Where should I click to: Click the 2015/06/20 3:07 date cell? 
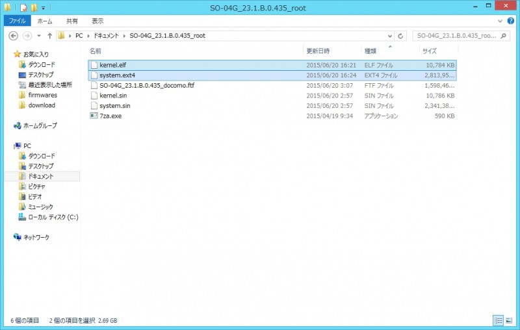point(330,86)
